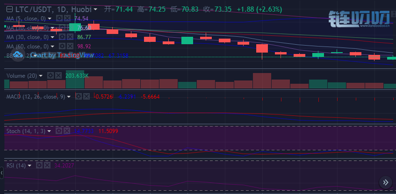Remove MA (5, close, 0) with its X icon
The width and height of the screenshot is (396, 194).
point(67,18)
